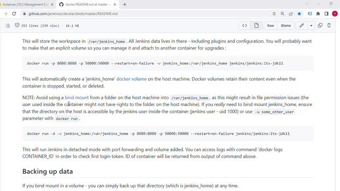Screen dimensions: 340x191
Task: Open the README table of contents list icon
Action: click(8, 26)
